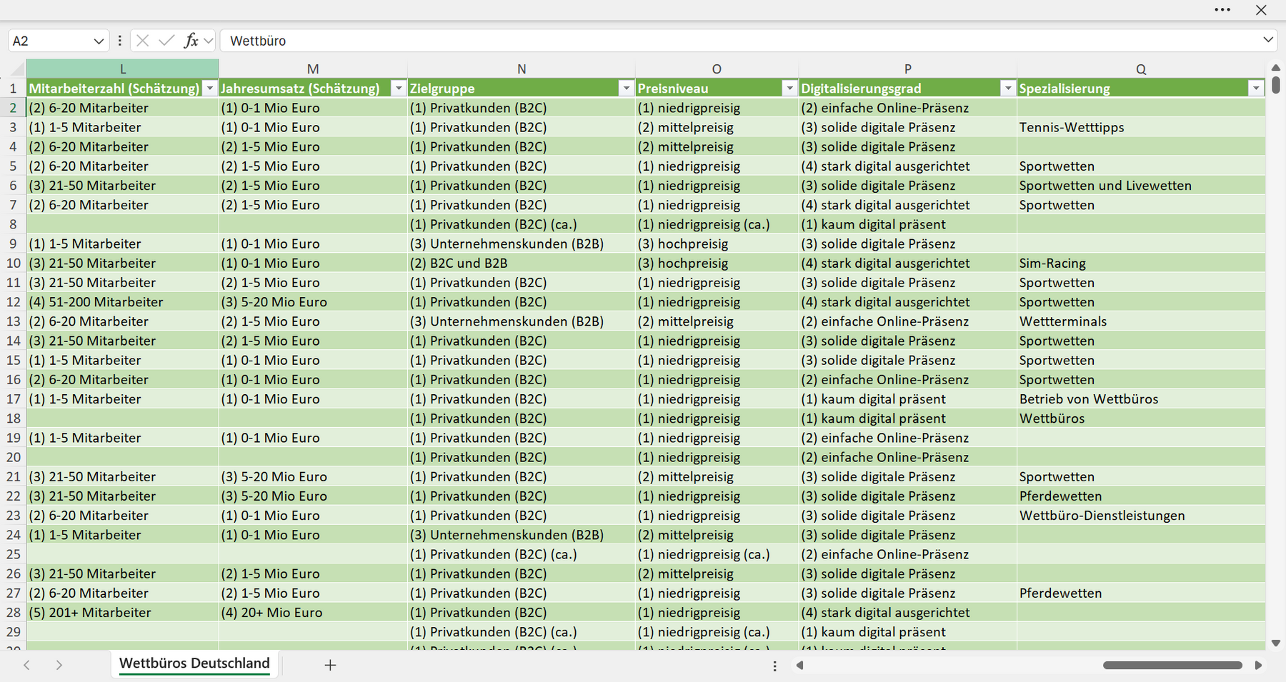Select column O header
This screenshot has width=1286, height=682.
point(717,69)
